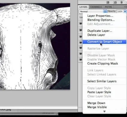Click the grayed Edit Adjustment... entry

tap(100, 24)
